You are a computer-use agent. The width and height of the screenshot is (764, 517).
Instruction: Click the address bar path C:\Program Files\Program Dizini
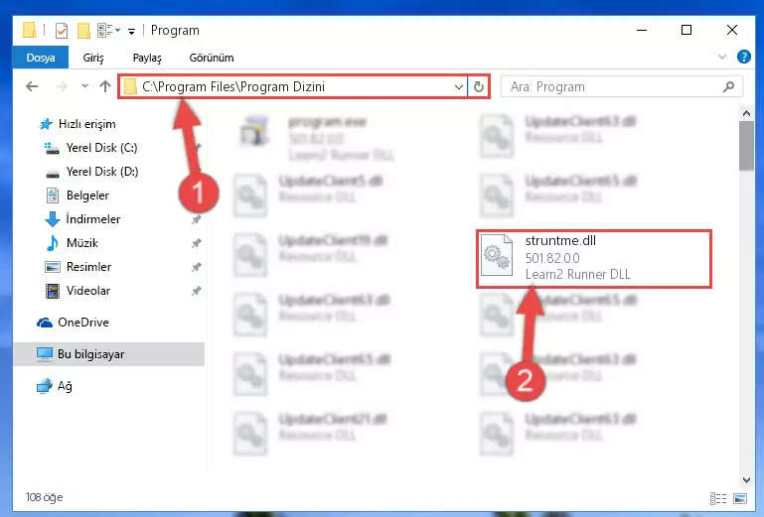pyautogui.click(x=233, y=86)
